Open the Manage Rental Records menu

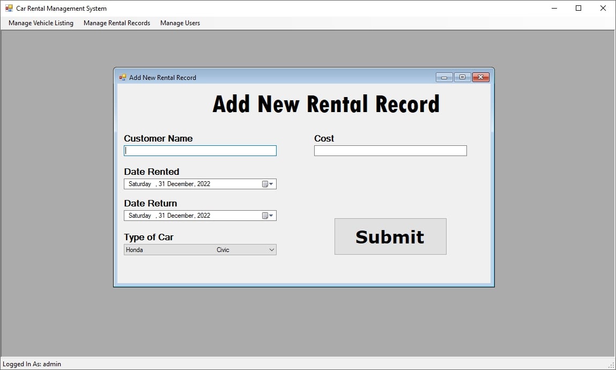click(x=117, y=23)
